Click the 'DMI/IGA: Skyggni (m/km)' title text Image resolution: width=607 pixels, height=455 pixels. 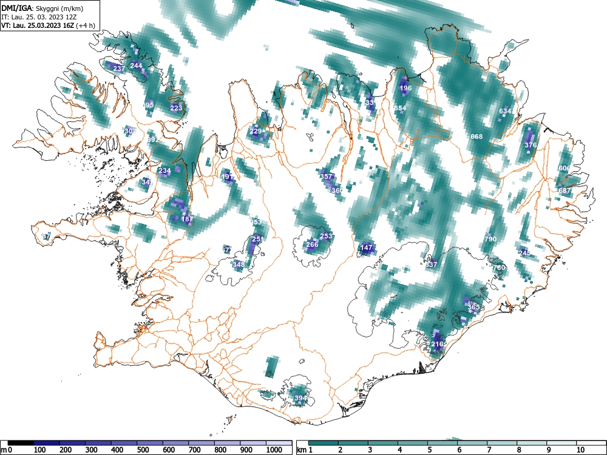[x=42, y=8]
